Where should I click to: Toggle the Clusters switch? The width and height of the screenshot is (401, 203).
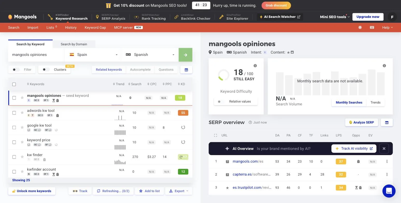pyautogui.click(x=46, y=70)
